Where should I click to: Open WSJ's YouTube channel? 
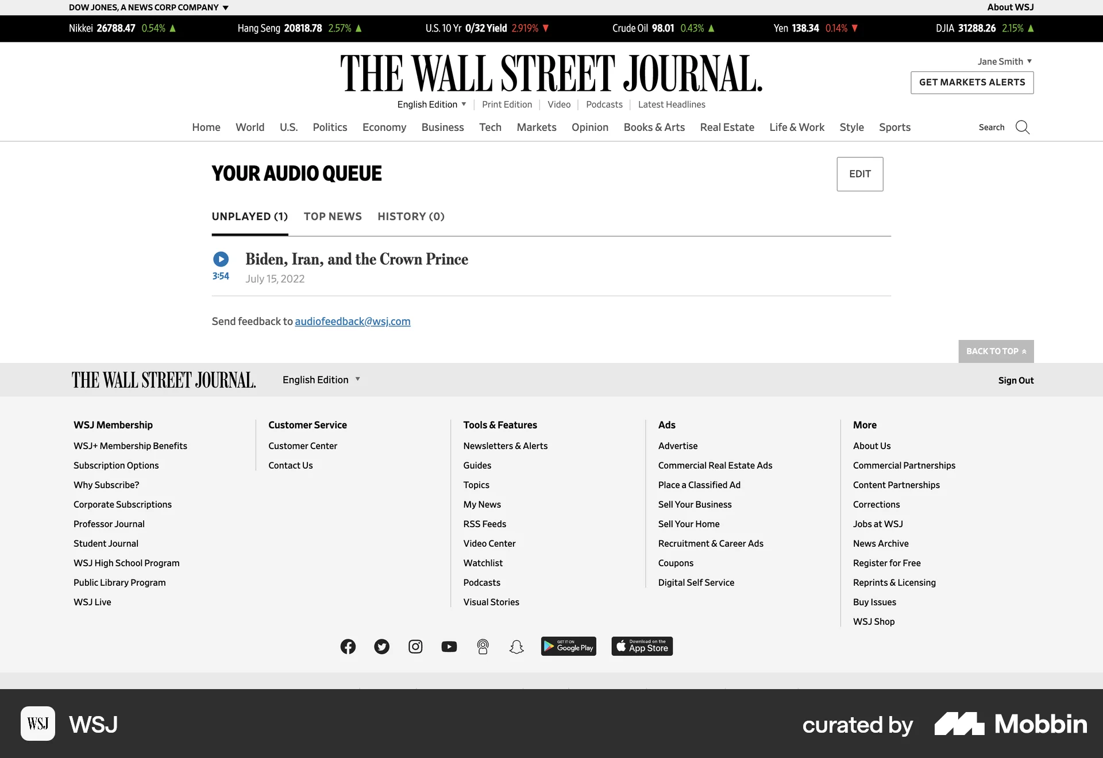[x=449, y=647]
